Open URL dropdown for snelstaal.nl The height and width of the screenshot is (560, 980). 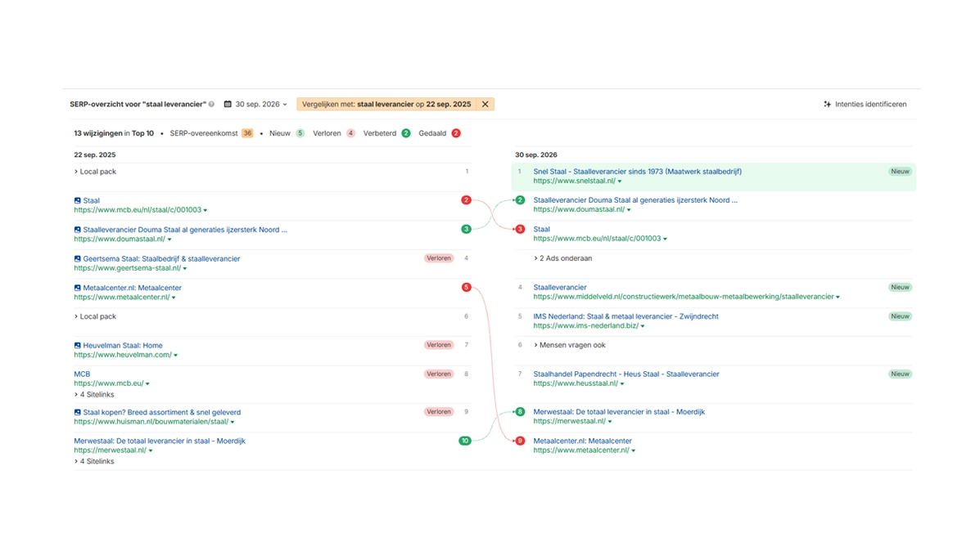[x=620, y=181]
